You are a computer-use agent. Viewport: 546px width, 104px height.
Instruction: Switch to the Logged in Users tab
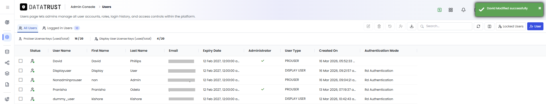[61, 28]
